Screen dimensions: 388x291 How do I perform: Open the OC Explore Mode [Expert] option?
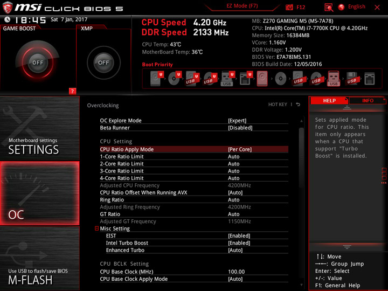coord(194,121)
